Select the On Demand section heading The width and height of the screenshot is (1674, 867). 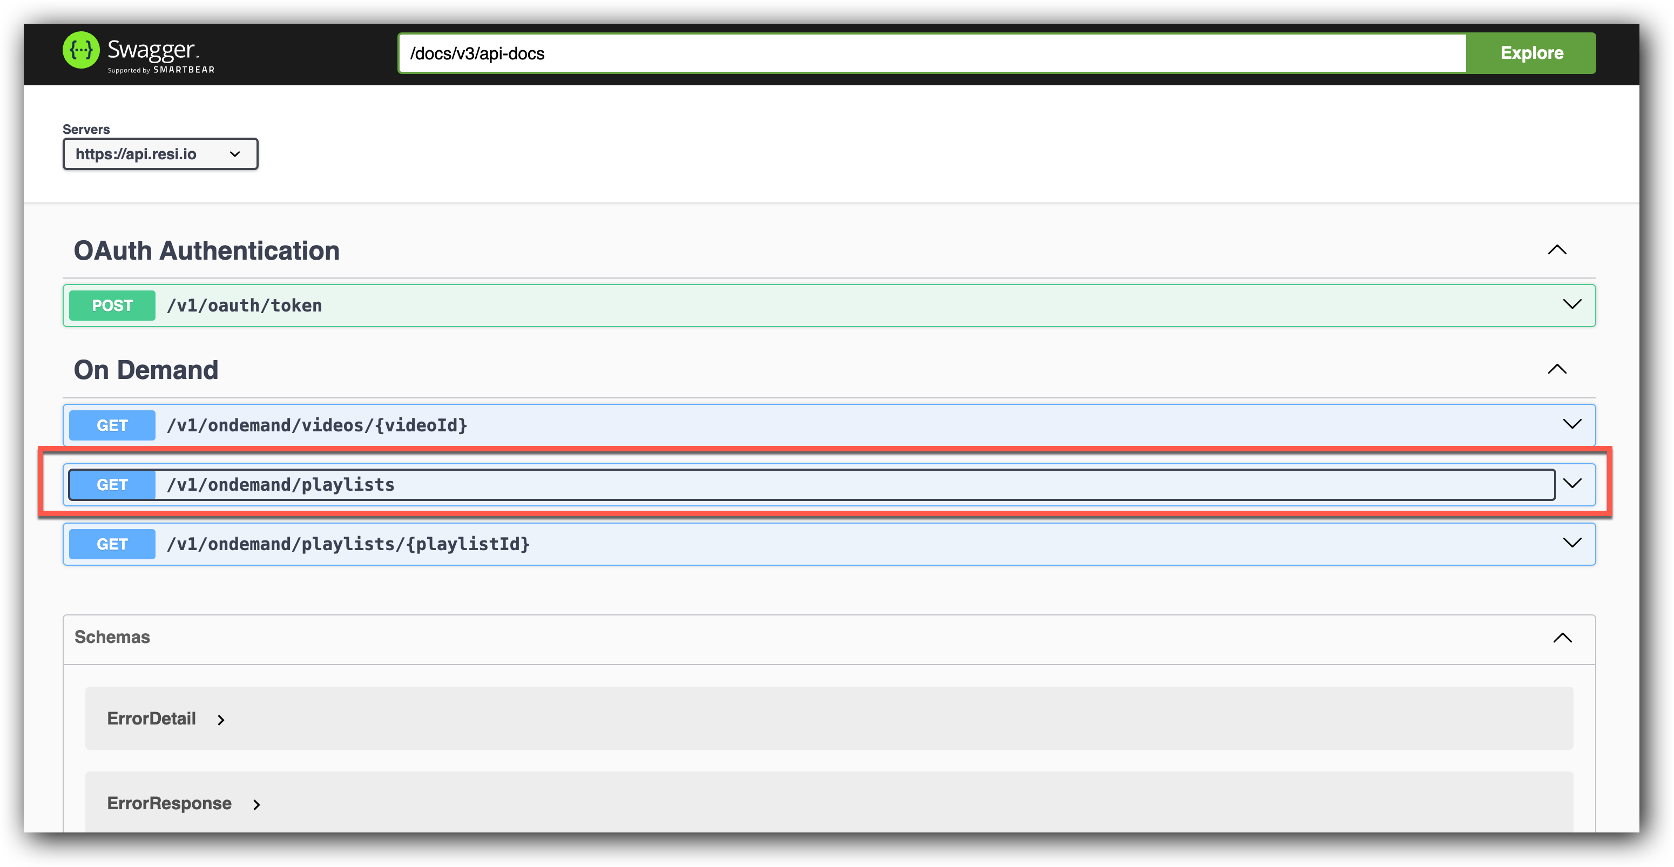[x=146, y=370]
